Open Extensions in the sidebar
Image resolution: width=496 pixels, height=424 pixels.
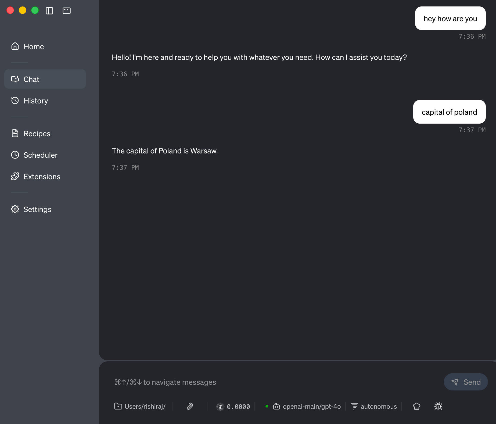tap(42, 177)
